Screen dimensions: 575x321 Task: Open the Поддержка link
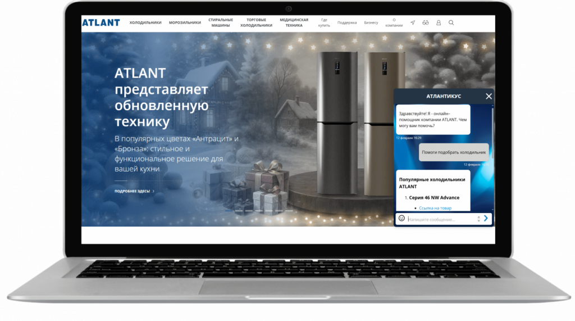click(347, 23)
